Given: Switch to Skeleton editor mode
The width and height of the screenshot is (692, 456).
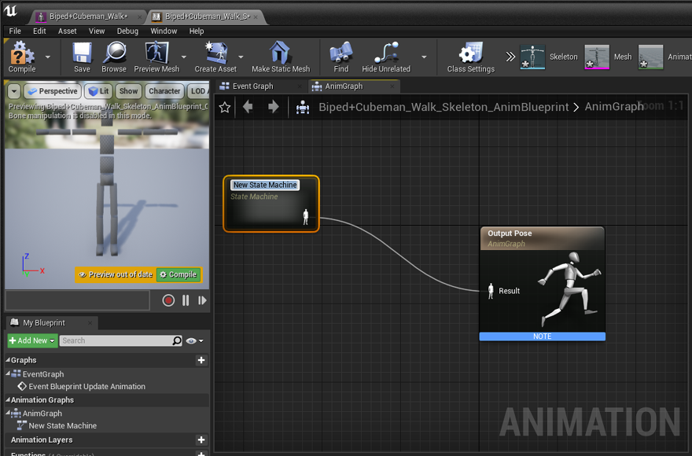Looking at the screenshot, I should click(x=549, y=57).
